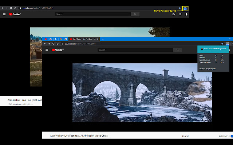The width and height of the screenshot is (233, 145).
Task: Click address bar URL in rear window
Action: click(38, 8)
